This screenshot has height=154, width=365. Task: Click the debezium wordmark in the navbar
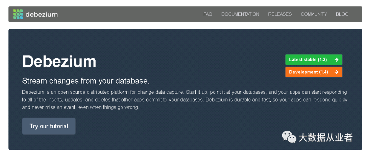[x=42, y=15]
